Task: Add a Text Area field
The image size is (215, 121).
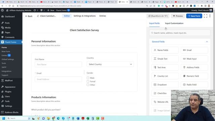Action: click(x=165, y=67)
